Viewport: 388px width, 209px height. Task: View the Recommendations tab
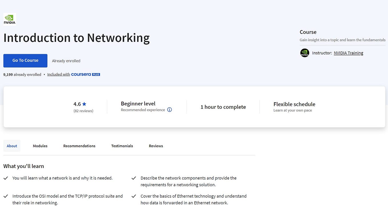[79, 146]
